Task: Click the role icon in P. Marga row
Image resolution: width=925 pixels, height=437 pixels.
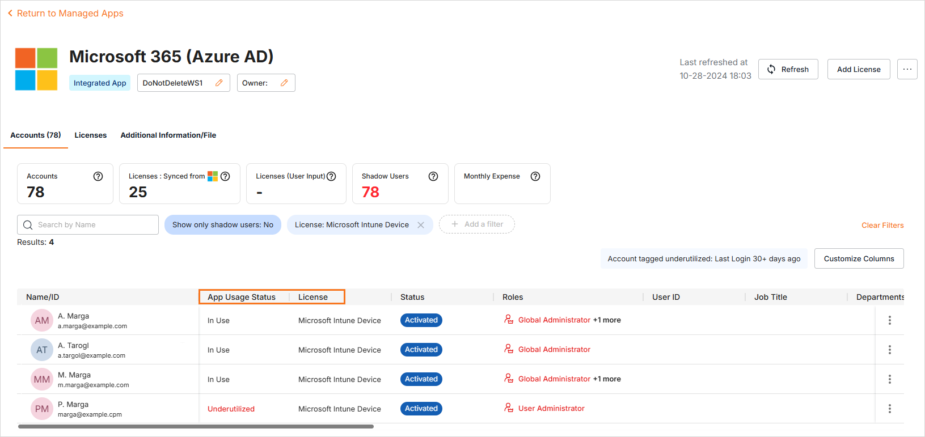Action: pyautogui.click(x=509, y=408)
